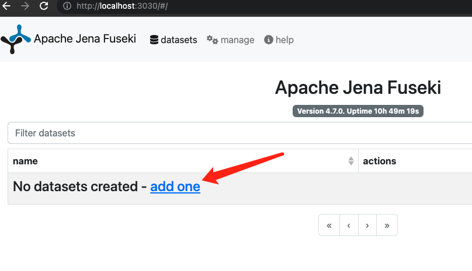Click the database icon next to datasets
This screenshot has width=472, height=271.
tap(154, 40)
